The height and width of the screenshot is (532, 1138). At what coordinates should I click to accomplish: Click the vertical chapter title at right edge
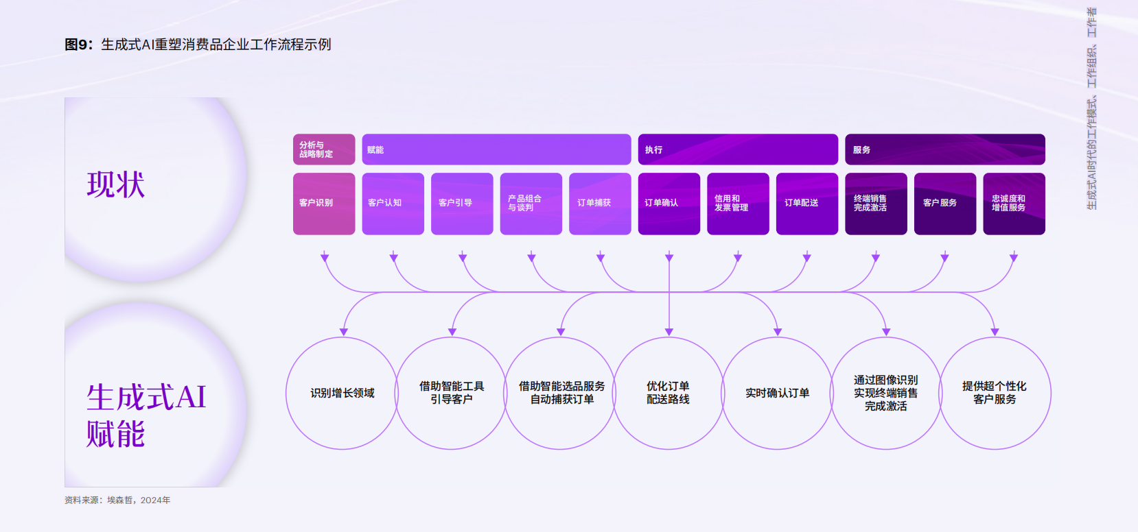coord(1091,108)
